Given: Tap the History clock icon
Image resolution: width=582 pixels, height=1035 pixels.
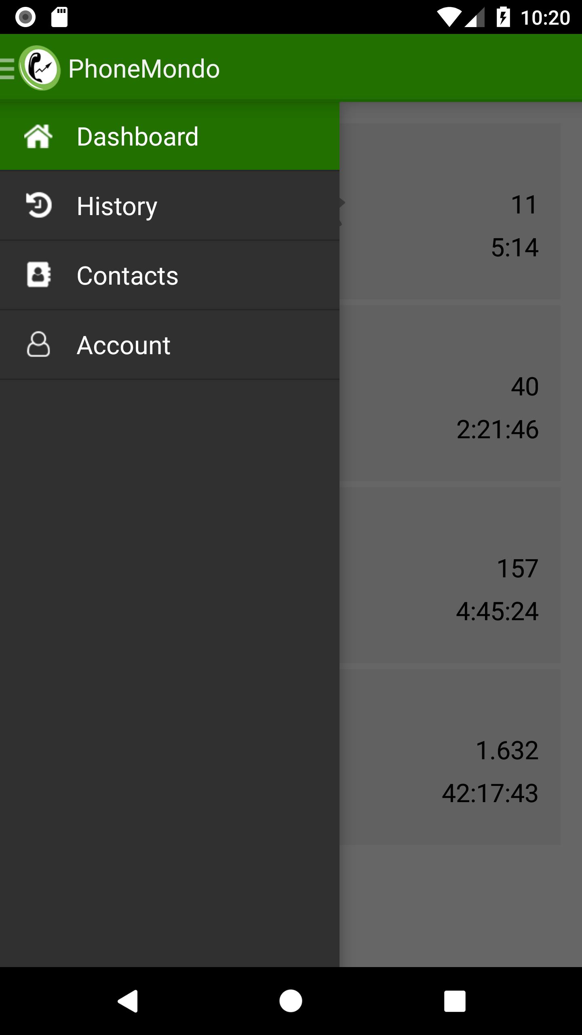Looking at the screenshot, I should pos(38,205).
